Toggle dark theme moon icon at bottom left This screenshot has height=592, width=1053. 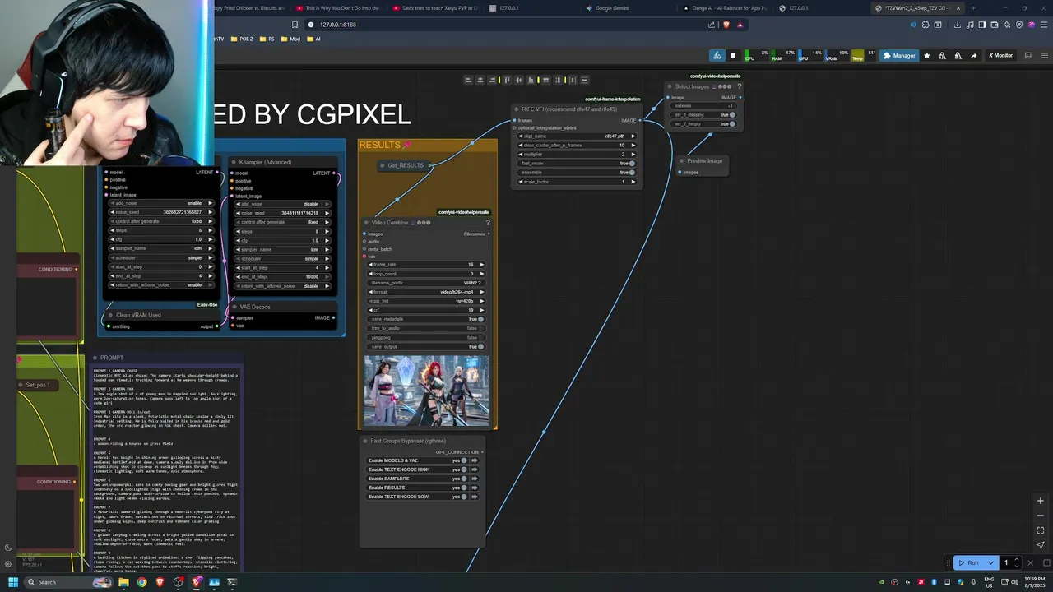coord(8,548)
